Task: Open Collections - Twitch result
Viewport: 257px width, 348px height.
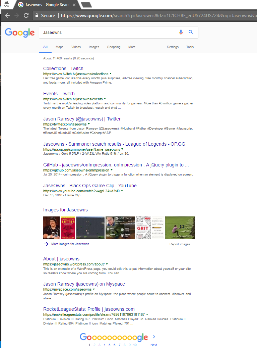Action: 63,68
